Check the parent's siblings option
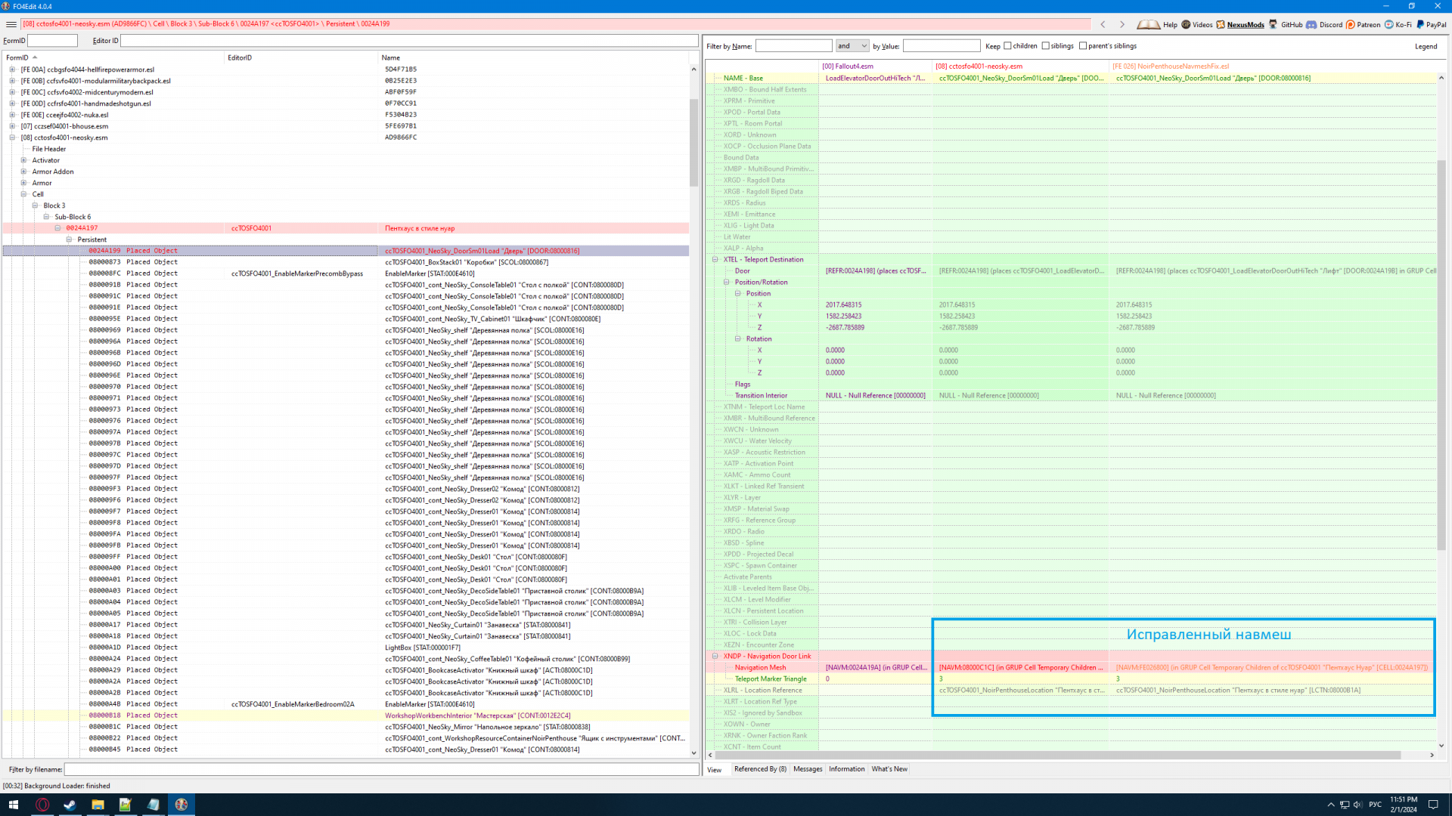This screenshot has width=1452, height=816. tap(1083, 46)
